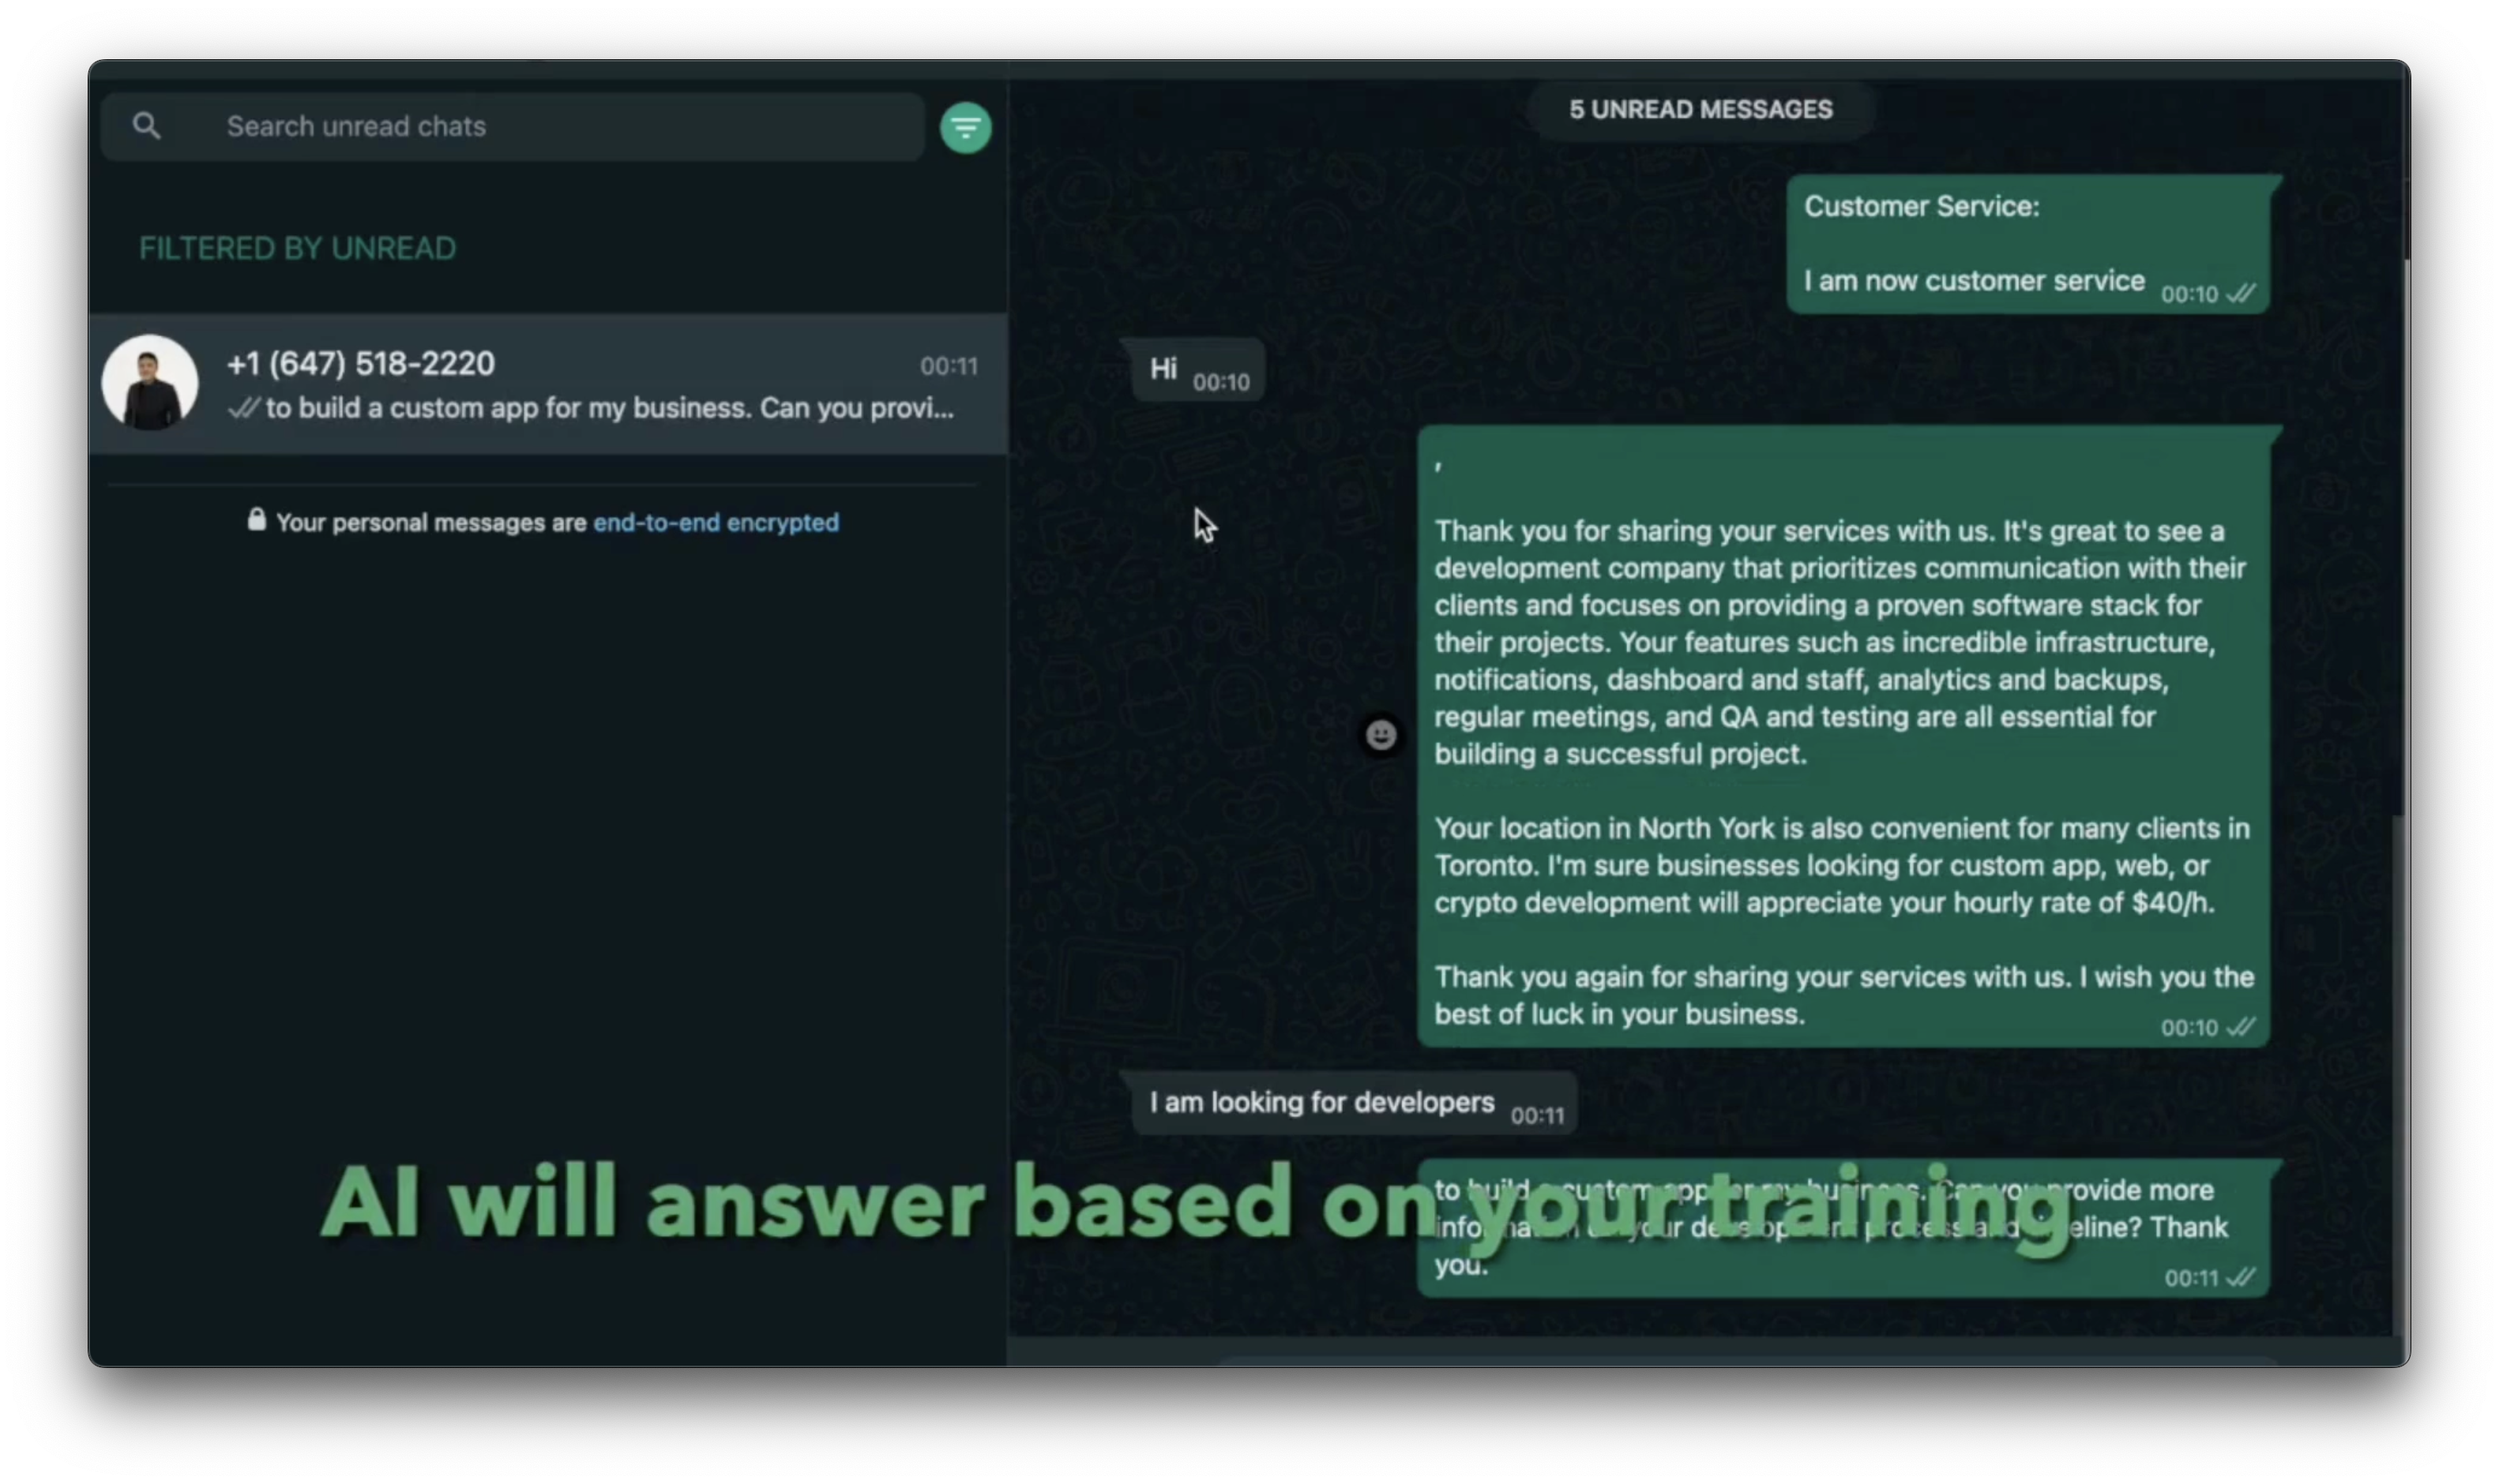Click read ticks on long Thank you message

pyautogui.click(x=2241, y=1027)
